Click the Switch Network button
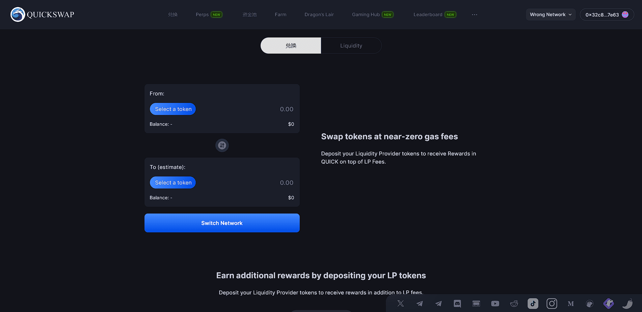The width and height of the screenshot is (642, 312). (222, 223)
